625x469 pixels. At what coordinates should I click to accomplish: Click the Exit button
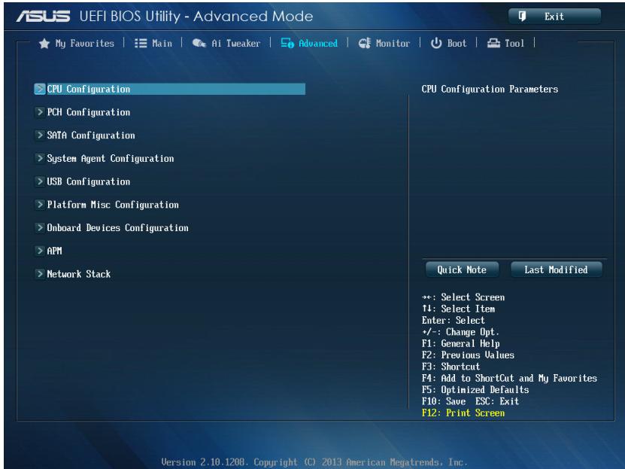pyautogui.click(x=554, y=17)
